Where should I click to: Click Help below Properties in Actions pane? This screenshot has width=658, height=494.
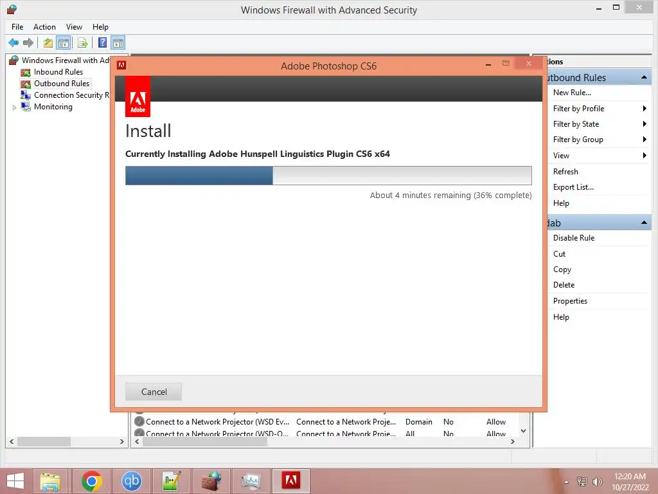point(561,316)
